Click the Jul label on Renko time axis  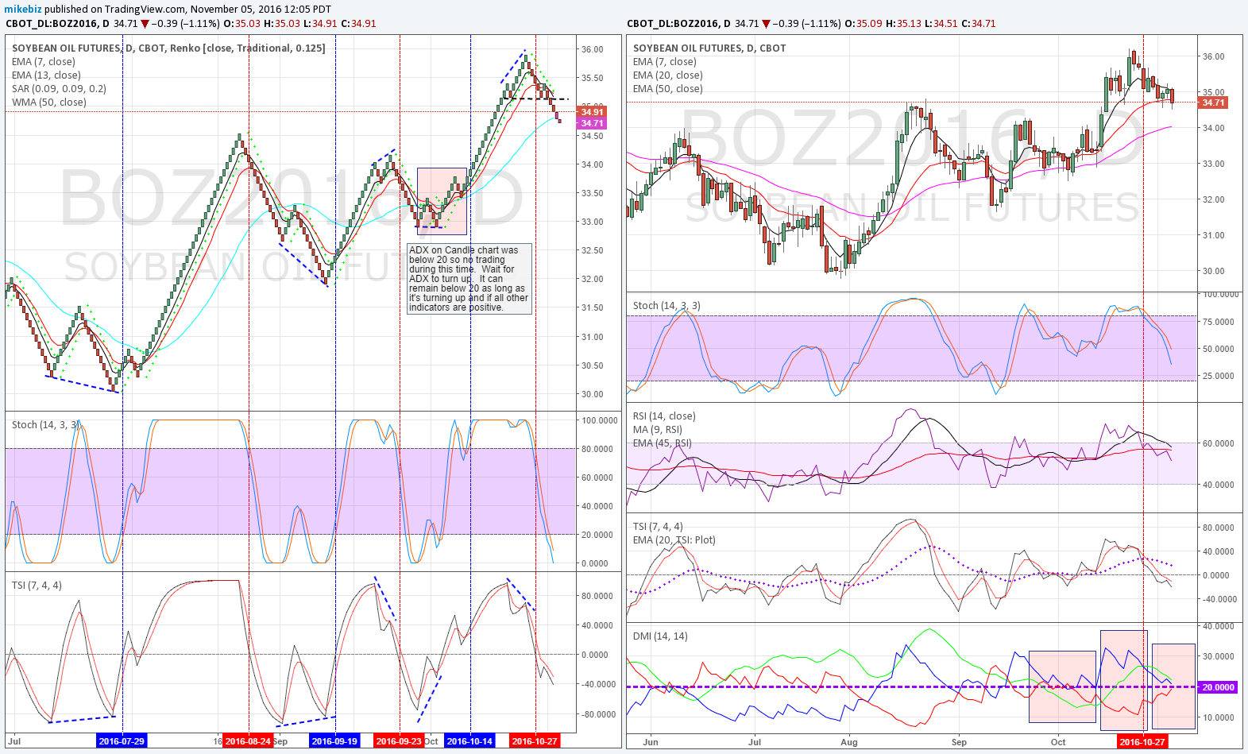[14, 740]
